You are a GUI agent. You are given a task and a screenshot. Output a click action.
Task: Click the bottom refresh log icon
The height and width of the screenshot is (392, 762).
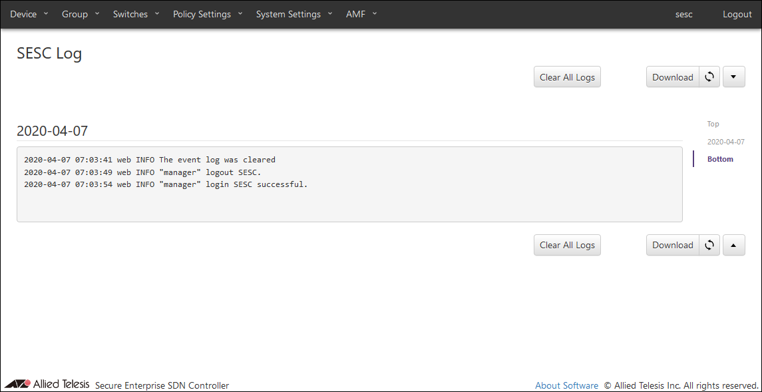[709, 245]
